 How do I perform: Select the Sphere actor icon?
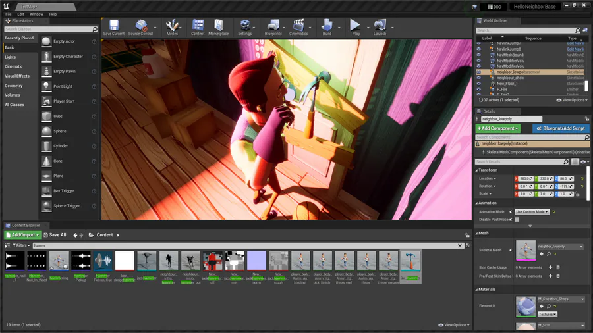point(46,131)
